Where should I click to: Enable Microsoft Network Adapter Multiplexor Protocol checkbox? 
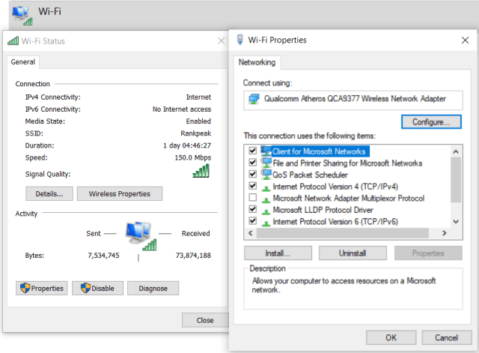click(x=253, y=197)
